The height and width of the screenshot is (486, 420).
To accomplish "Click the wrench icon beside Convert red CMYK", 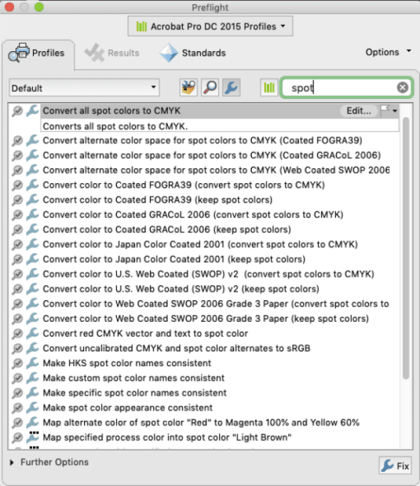I will (32, 334).
